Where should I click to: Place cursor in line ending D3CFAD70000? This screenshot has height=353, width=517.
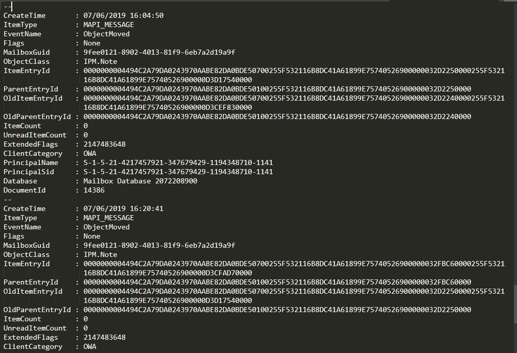tap(168, 273)
